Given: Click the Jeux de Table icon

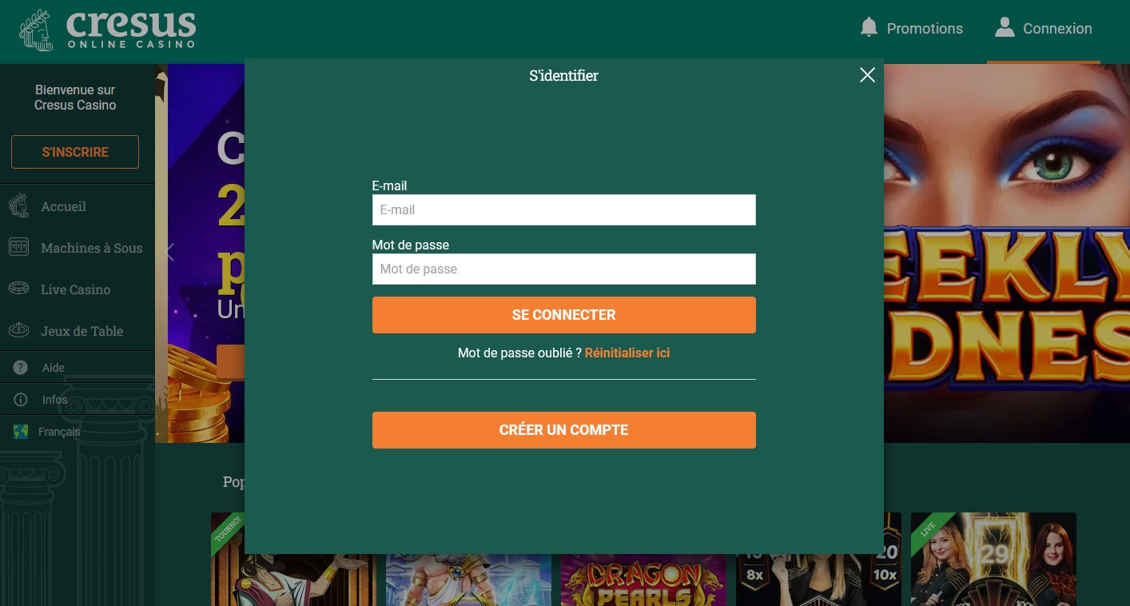Looking at the screenshot, I should 19,330.
